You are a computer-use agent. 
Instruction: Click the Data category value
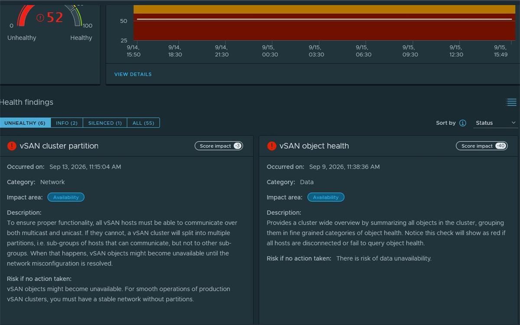click(307, 182)
